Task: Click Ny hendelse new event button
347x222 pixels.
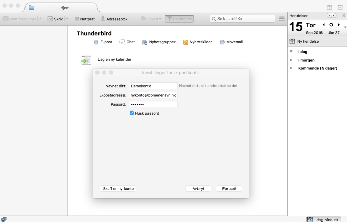Action: [x=305, y=41]
